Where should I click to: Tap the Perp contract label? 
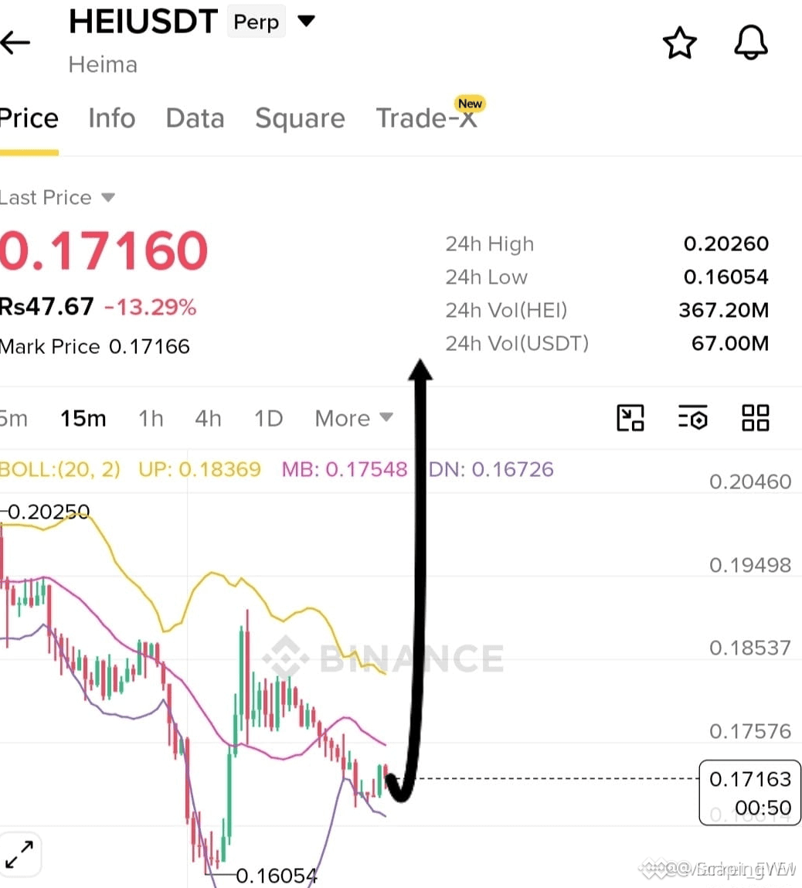point(257,22)
